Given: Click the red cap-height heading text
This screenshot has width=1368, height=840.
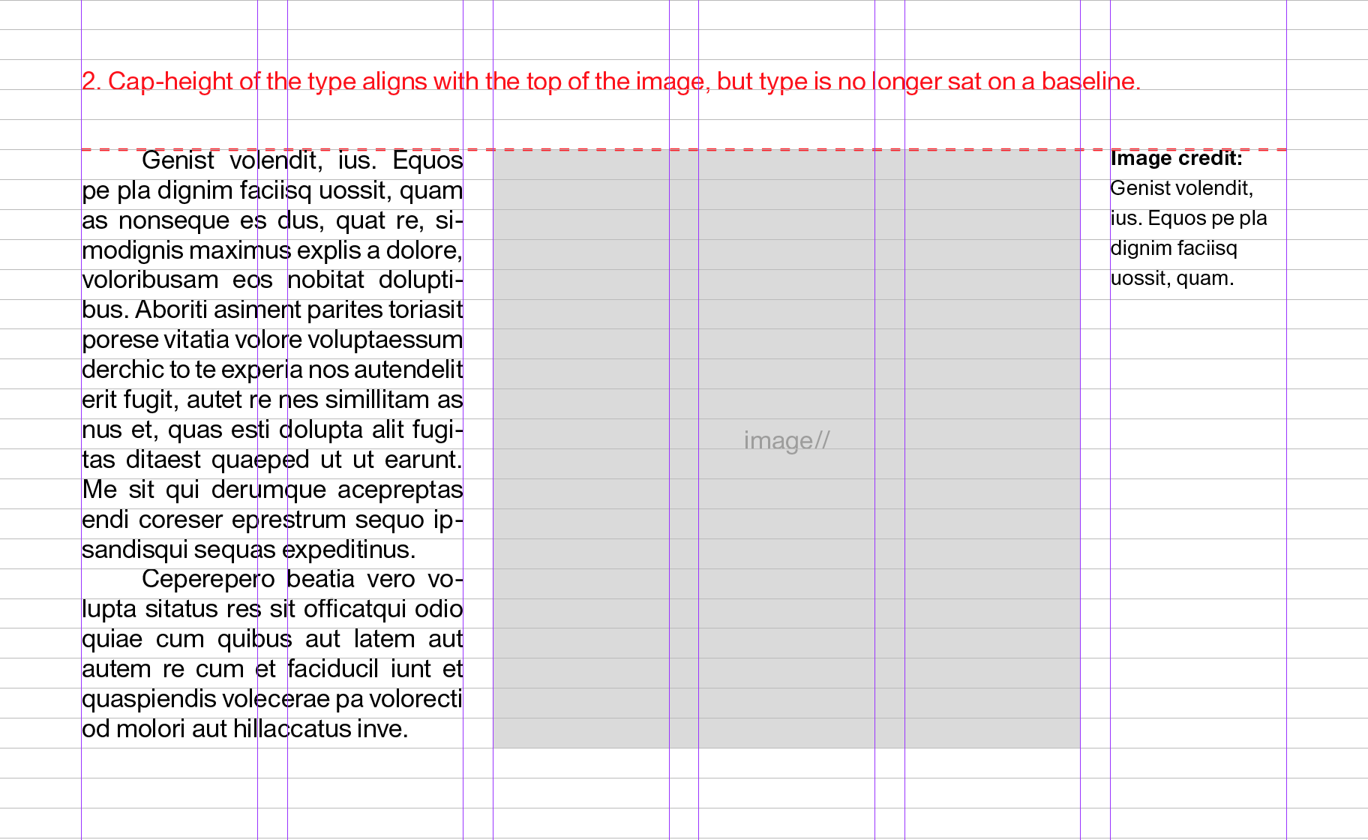Looking at the screenshot, I should [x=611, y=81].
